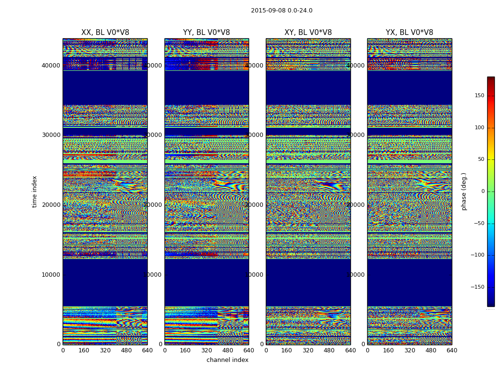The width and height of the screenshot is (502, 383).
Task: Click the 160 channel tick under YY panel
Action: point(186,350)
